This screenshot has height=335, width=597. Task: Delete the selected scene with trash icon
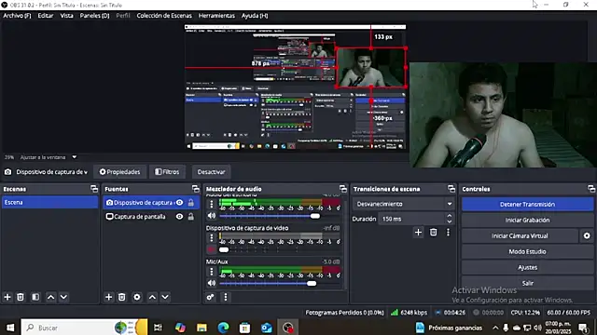click(21, 297)
